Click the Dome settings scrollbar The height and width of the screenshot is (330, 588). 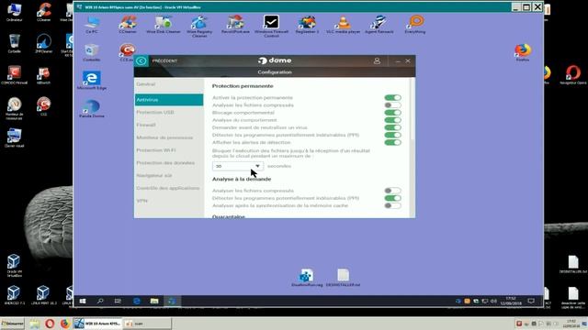413,109
